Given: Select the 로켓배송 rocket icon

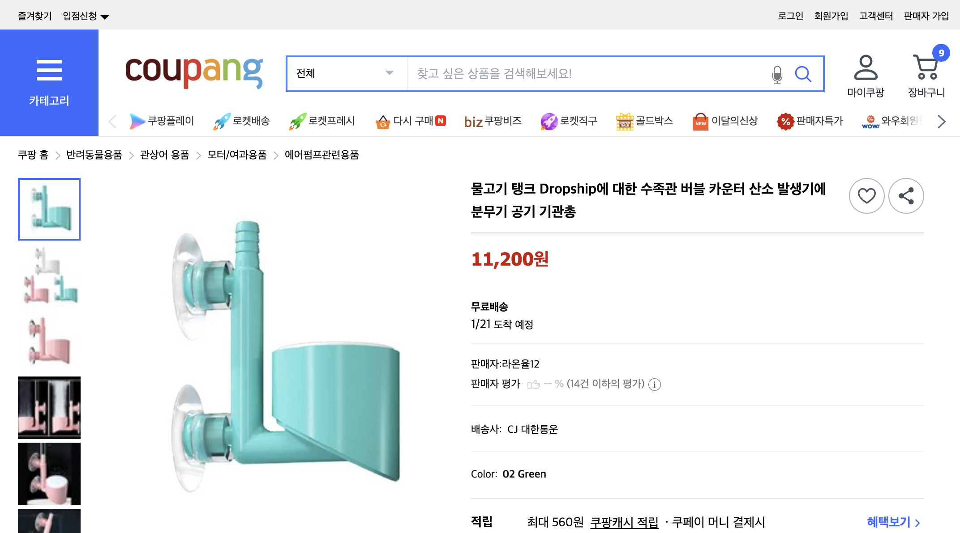Looking at the screenshot, I should pos(223,121).
